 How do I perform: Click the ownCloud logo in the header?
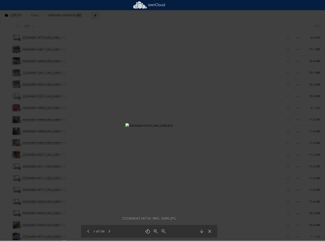click(149, 5)
